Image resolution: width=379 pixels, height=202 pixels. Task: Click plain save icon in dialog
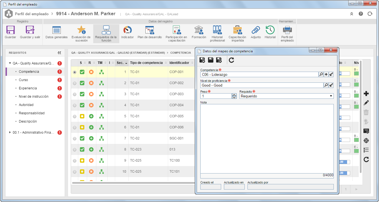point(211,60)
